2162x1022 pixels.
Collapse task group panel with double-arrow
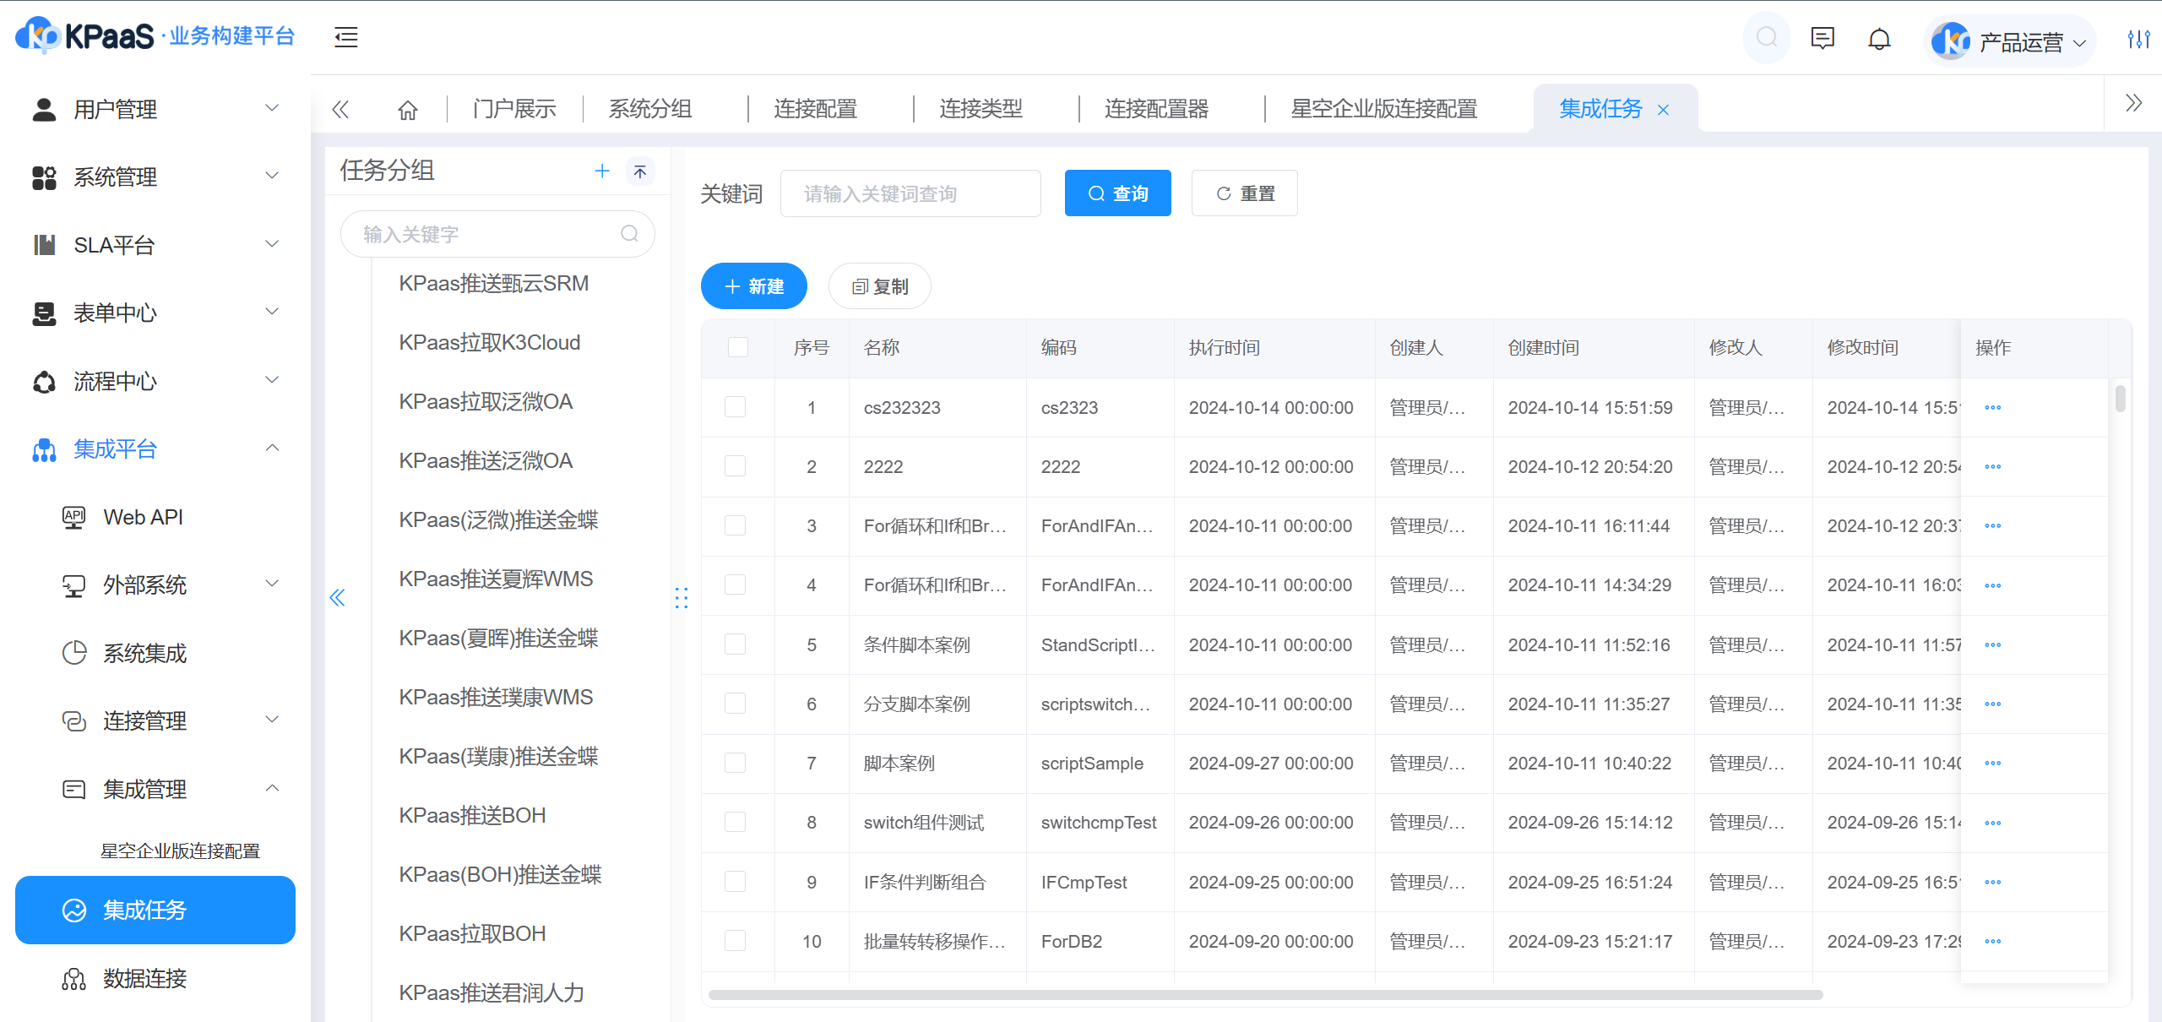point(337,598)
